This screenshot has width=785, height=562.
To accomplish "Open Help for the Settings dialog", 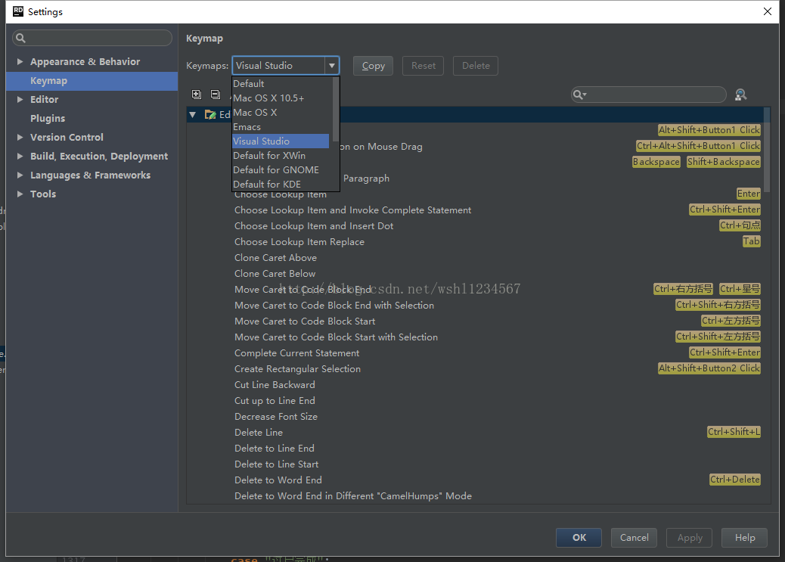I will [x=744, y=538].
